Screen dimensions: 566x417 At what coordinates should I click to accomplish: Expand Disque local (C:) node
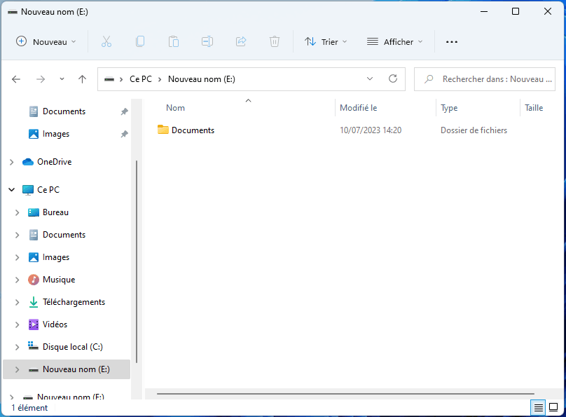[x=17, y=347]
